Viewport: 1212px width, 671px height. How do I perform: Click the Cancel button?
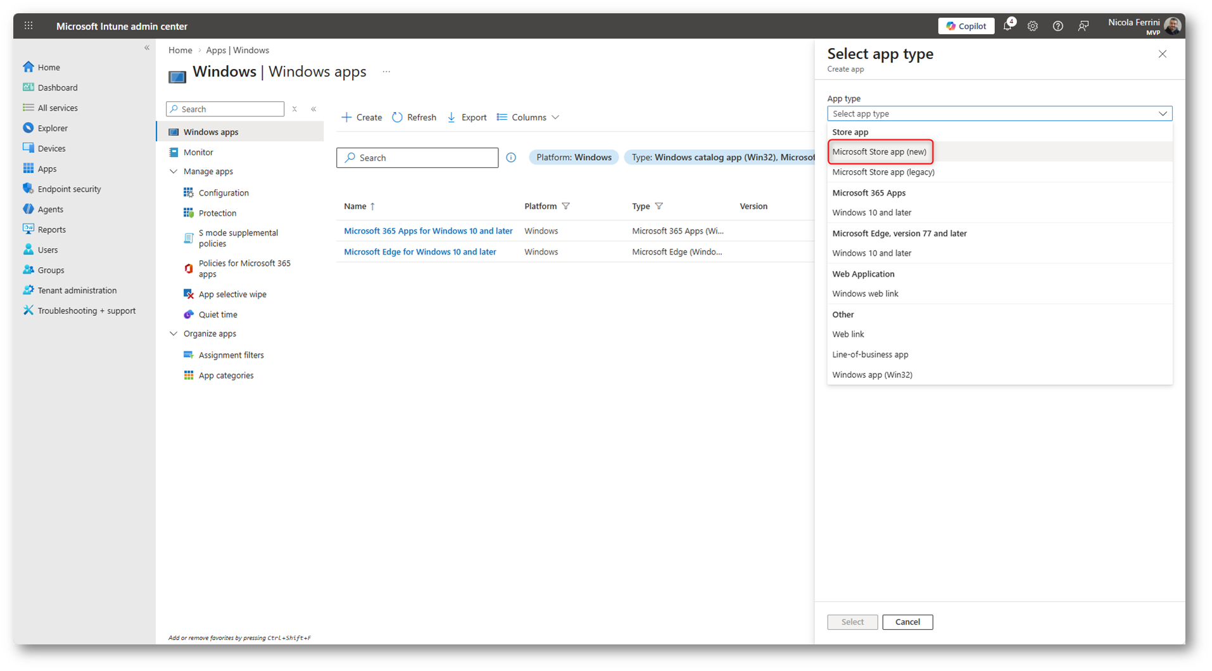coord(907,622)
